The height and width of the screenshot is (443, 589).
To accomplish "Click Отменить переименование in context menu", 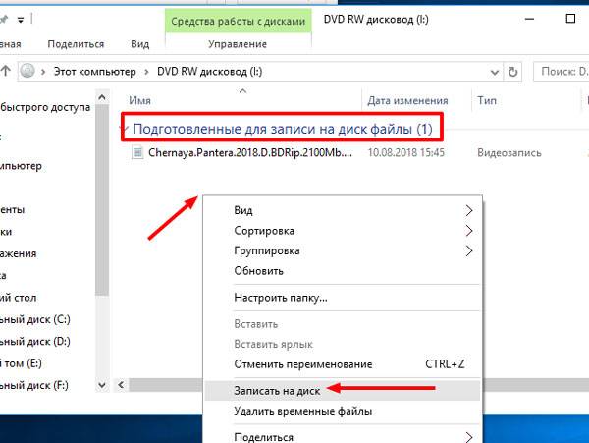I will pyautogui.click(x=302, y=363).
